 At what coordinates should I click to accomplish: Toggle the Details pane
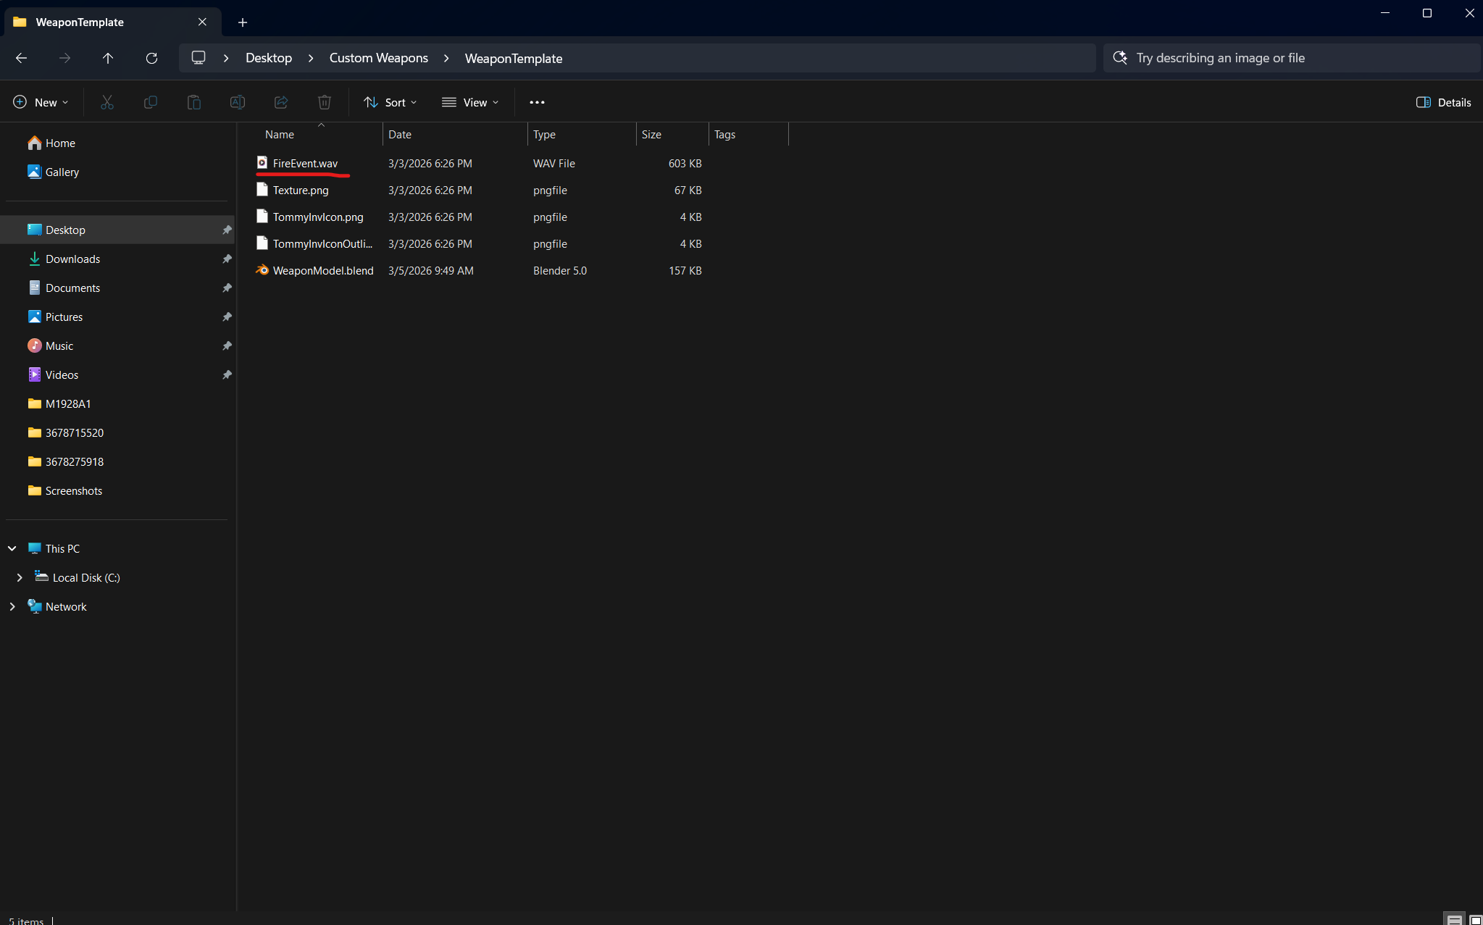[1443, 102]
